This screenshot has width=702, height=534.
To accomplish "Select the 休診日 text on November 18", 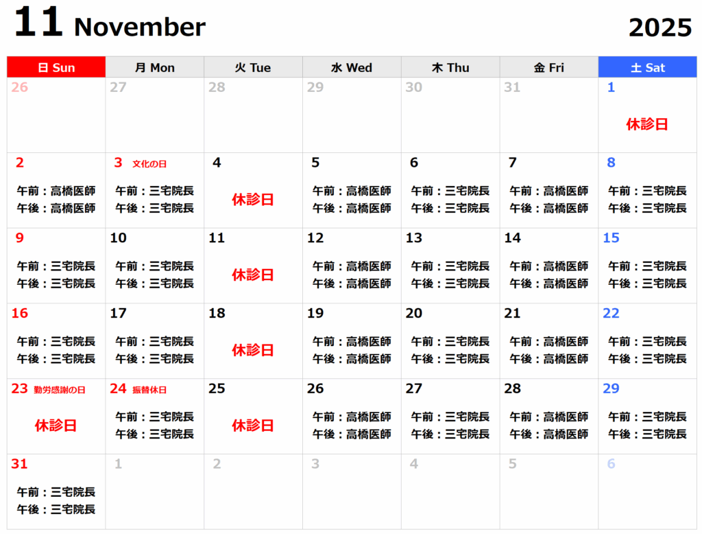I will (253, 350).
